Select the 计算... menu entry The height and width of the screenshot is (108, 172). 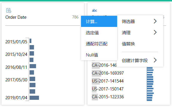[99, 21]
